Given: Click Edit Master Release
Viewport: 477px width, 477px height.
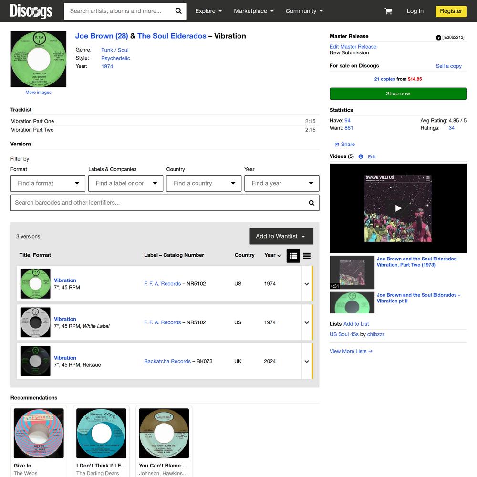Looking at the screenshot, I should tap(353, 47).
